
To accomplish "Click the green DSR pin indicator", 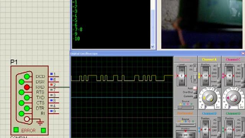I will tap(21, 82).
